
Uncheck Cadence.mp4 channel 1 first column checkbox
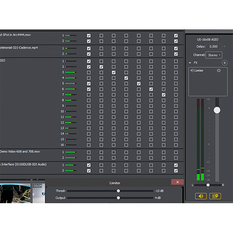coord(89,48)
